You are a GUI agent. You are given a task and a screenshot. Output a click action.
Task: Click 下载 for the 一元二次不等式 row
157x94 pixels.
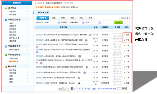127,46
